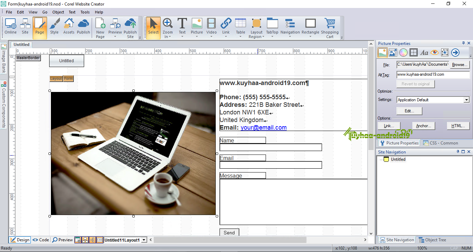Switch to Code view
Screen dimensions: 473x252
[x=40, y=240]
